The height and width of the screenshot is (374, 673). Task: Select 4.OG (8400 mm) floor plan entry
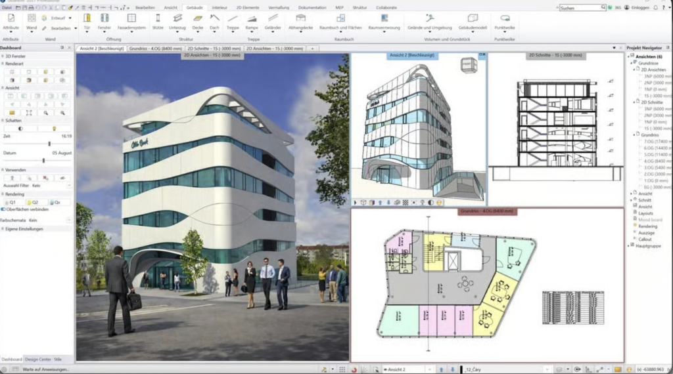pyautogui.click(x=657, y=161)
